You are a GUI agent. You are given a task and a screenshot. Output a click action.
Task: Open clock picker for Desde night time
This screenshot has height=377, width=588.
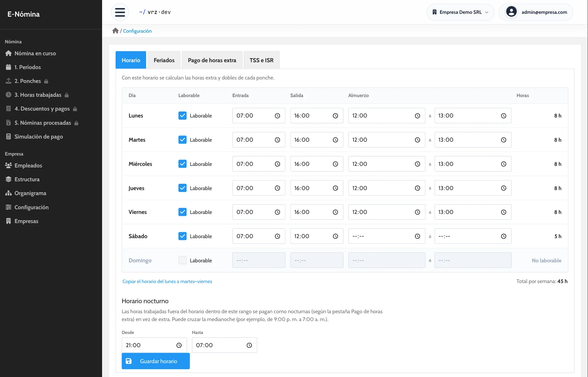pos(179,345)
